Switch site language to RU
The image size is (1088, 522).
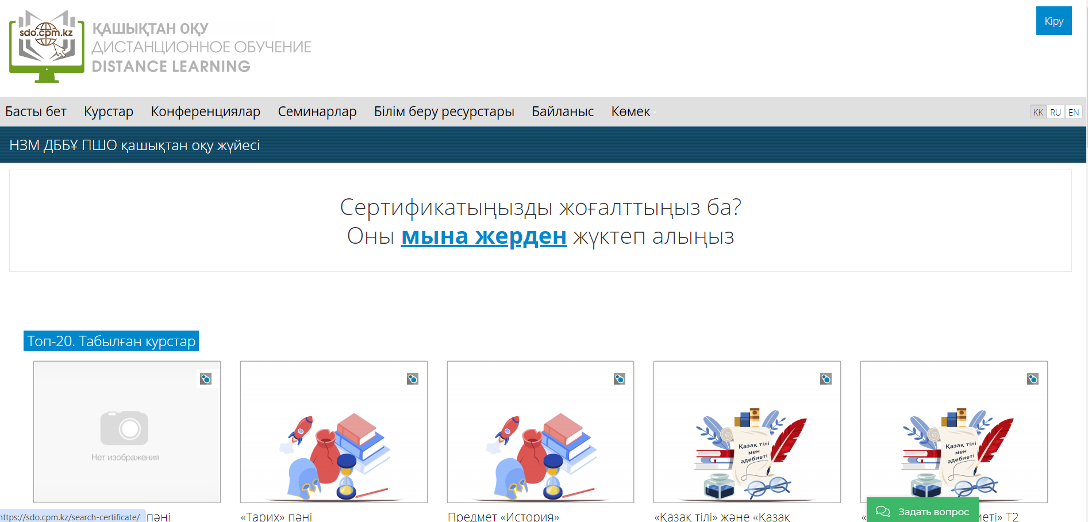1055,112
